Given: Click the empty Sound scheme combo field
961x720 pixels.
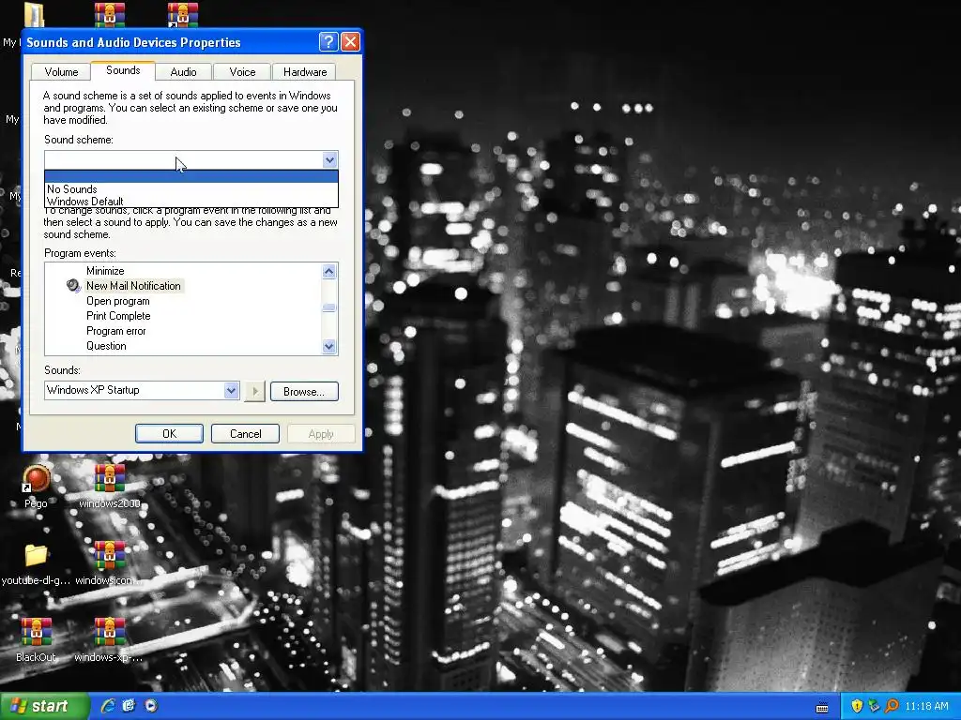Looking at the screenshot, I should 184,159.
